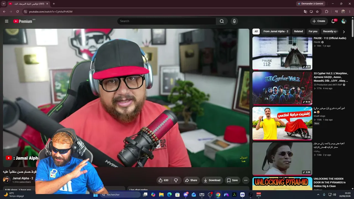
Task: Translate this page icon in address bar
Action: pyautogui.click(x=305, y=12)
